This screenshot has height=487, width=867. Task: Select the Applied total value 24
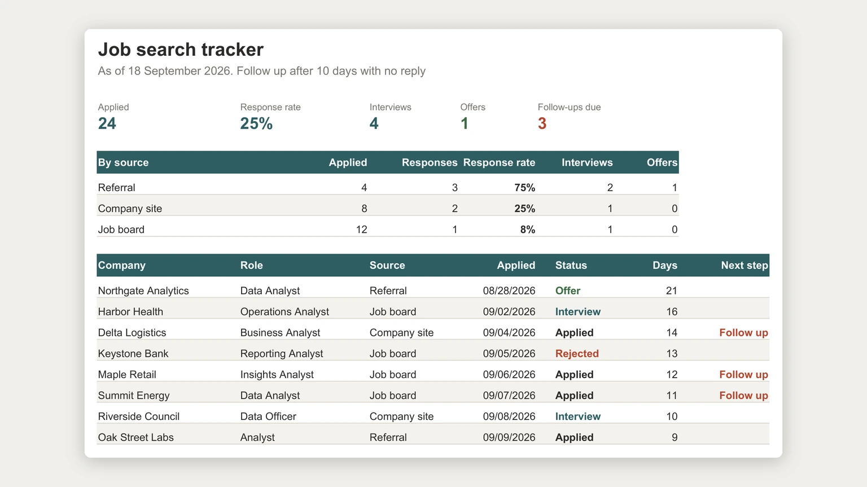(107, 123)
